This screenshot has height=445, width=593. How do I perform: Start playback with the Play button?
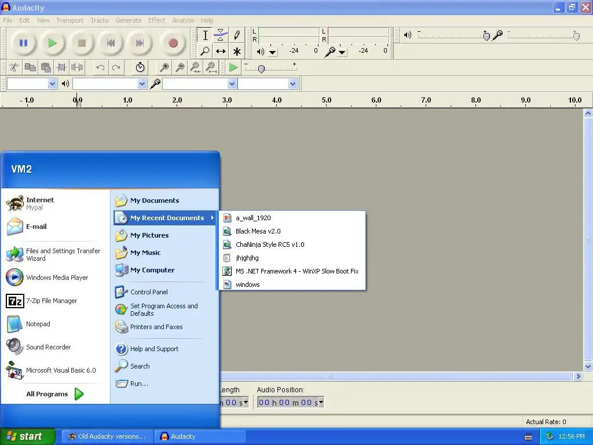53,43
